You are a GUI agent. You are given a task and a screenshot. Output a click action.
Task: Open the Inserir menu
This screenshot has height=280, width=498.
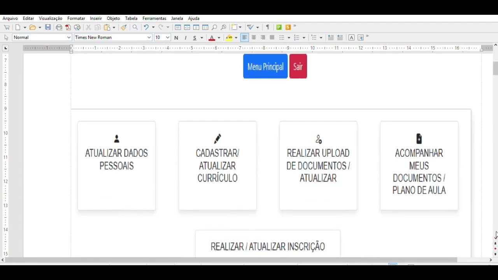click(x=96, y=18)
